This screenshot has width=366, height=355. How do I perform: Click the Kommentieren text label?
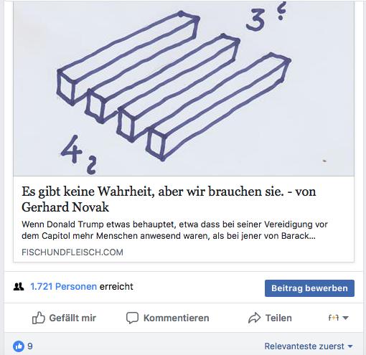tap(177, 318)
